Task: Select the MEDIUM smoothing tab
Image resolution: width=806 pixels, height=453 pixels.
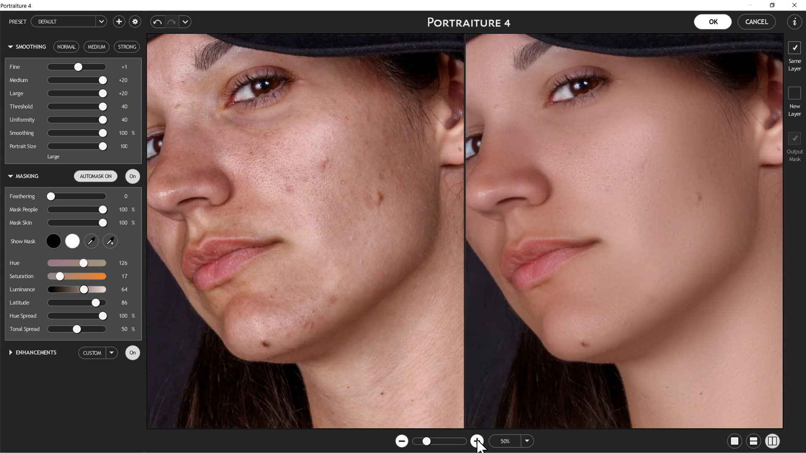Action: [x=96, y=47]
